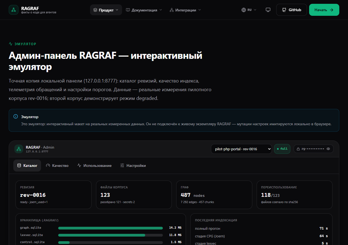
Task: Click the full status badge
Action: point(282,149)
